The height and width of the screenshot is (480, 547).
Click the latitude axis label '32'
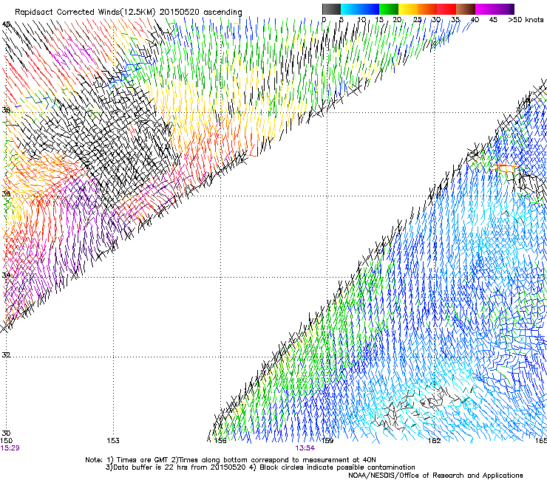tap(6, 355)
